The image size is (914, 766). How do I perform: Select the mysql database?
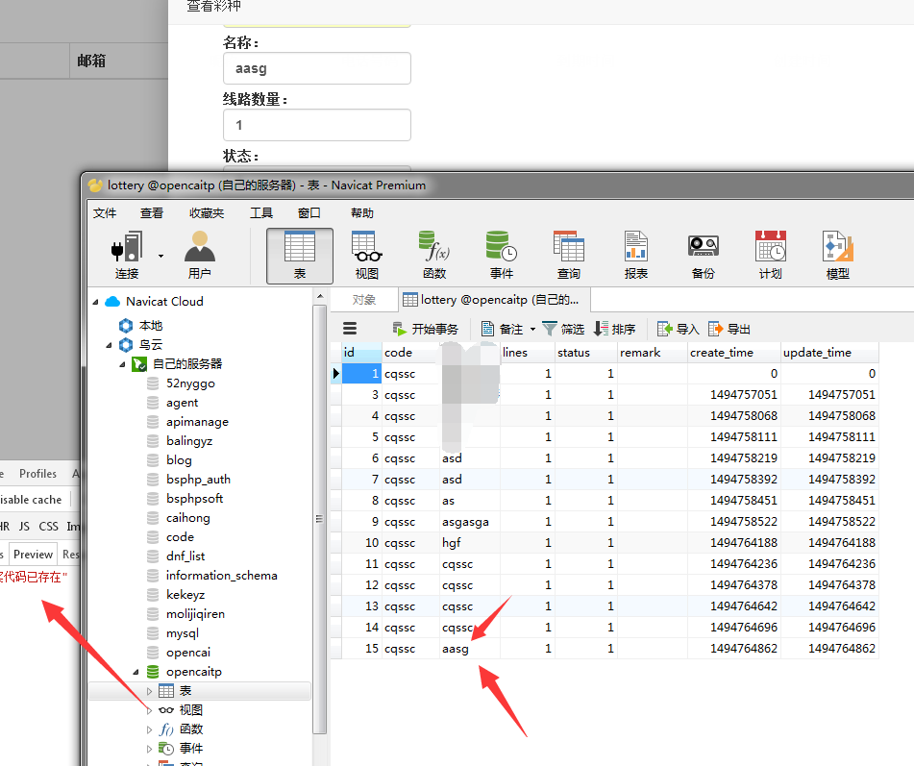pyautogui.click(x=182, y=633)
